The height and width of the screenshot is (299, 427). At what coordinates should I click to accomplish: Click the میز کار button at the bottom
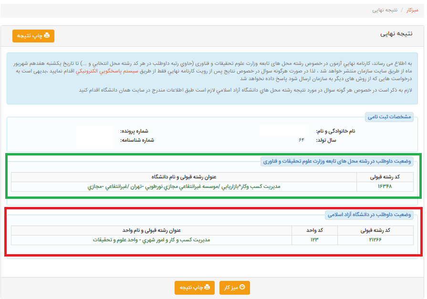(x=234, y=288)
